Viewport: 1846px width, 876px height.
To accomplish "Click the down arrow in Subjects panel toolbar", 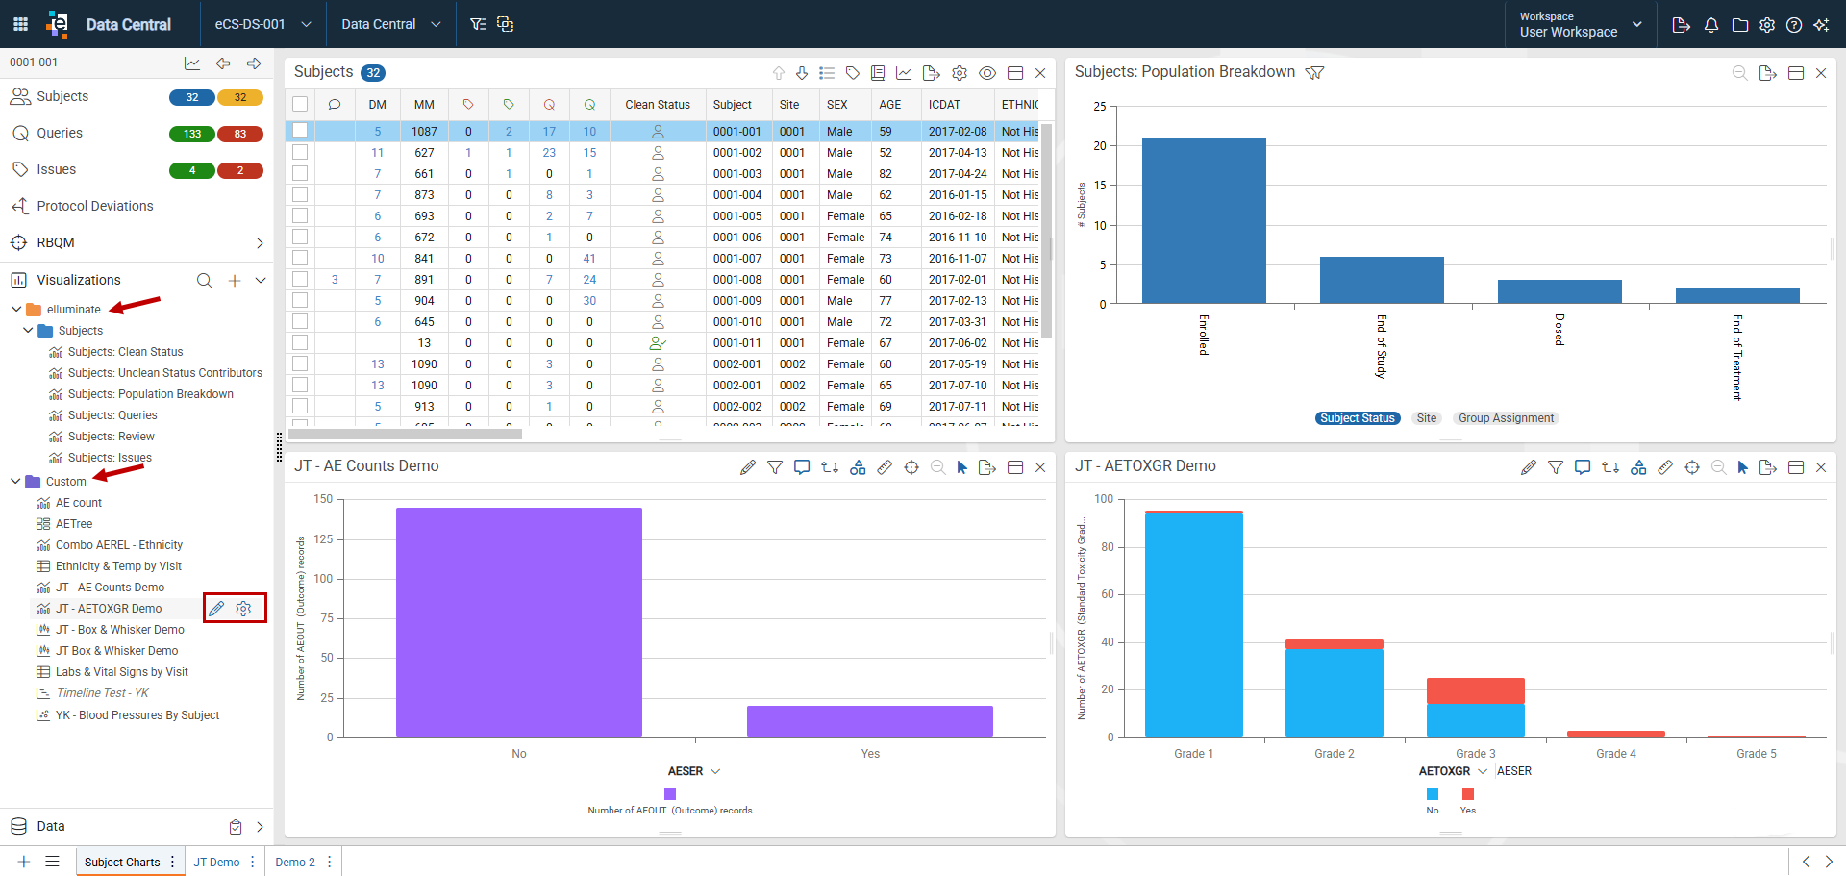I will coord(802,73).
